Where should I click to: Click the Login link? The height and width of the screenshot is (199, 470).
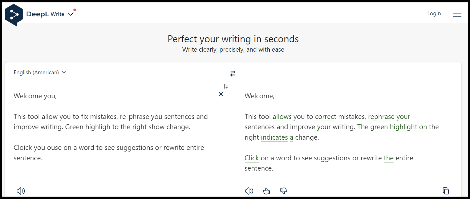click(434, 14)
